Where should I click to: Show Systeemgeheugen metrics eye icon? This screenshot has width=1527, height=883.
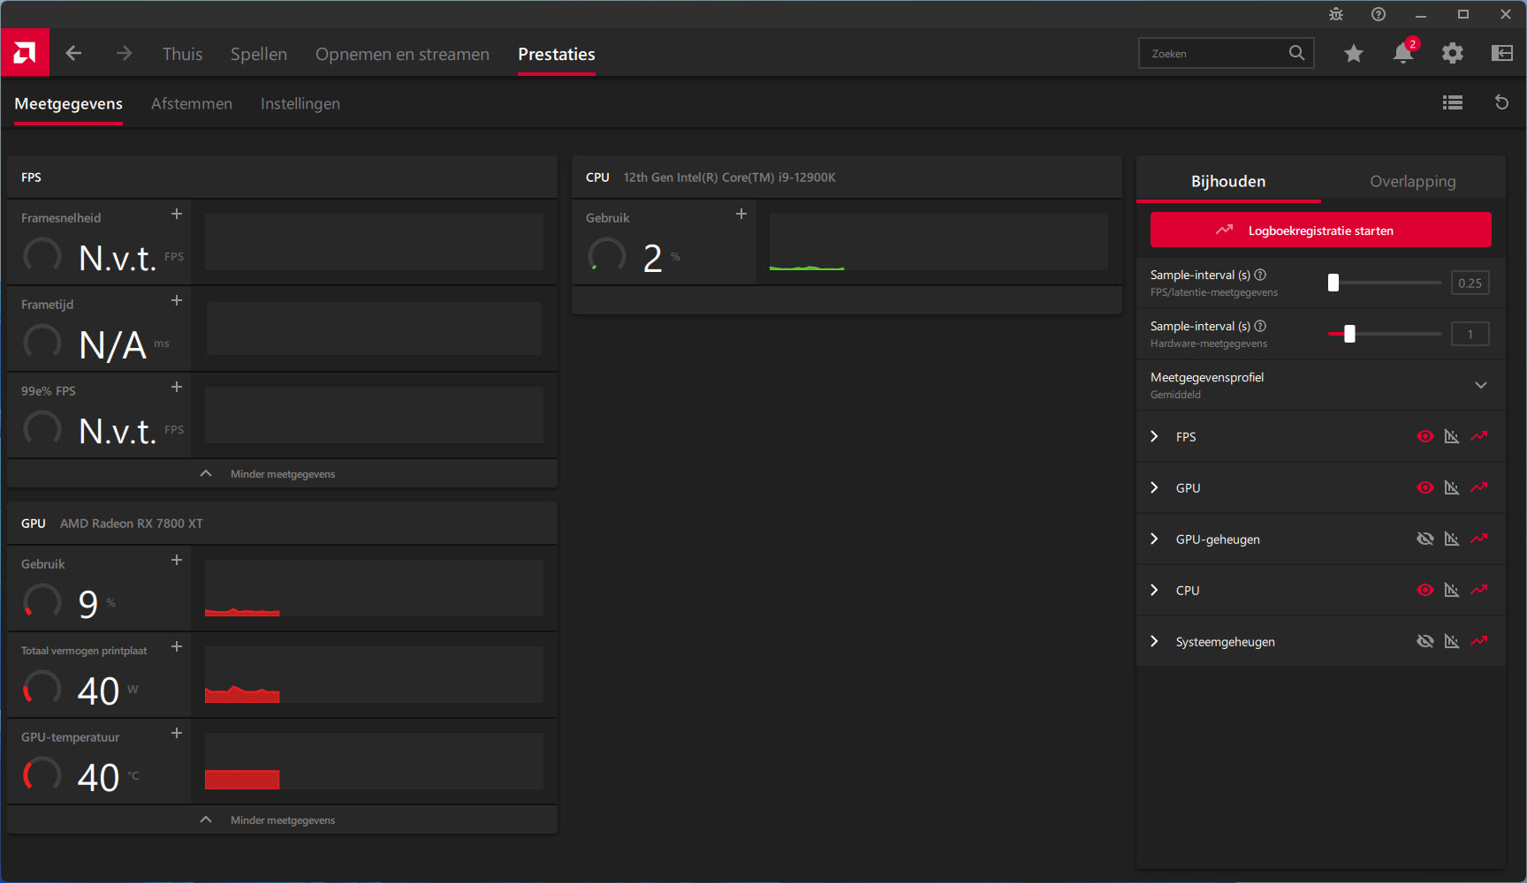coord(1425,641)
